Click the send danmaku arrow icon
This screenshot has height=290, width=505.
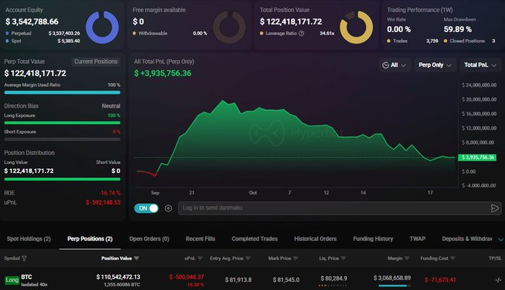495,208
